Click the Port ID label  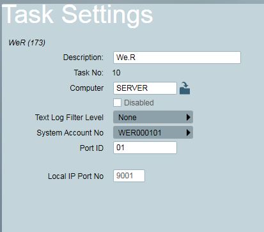91,148
